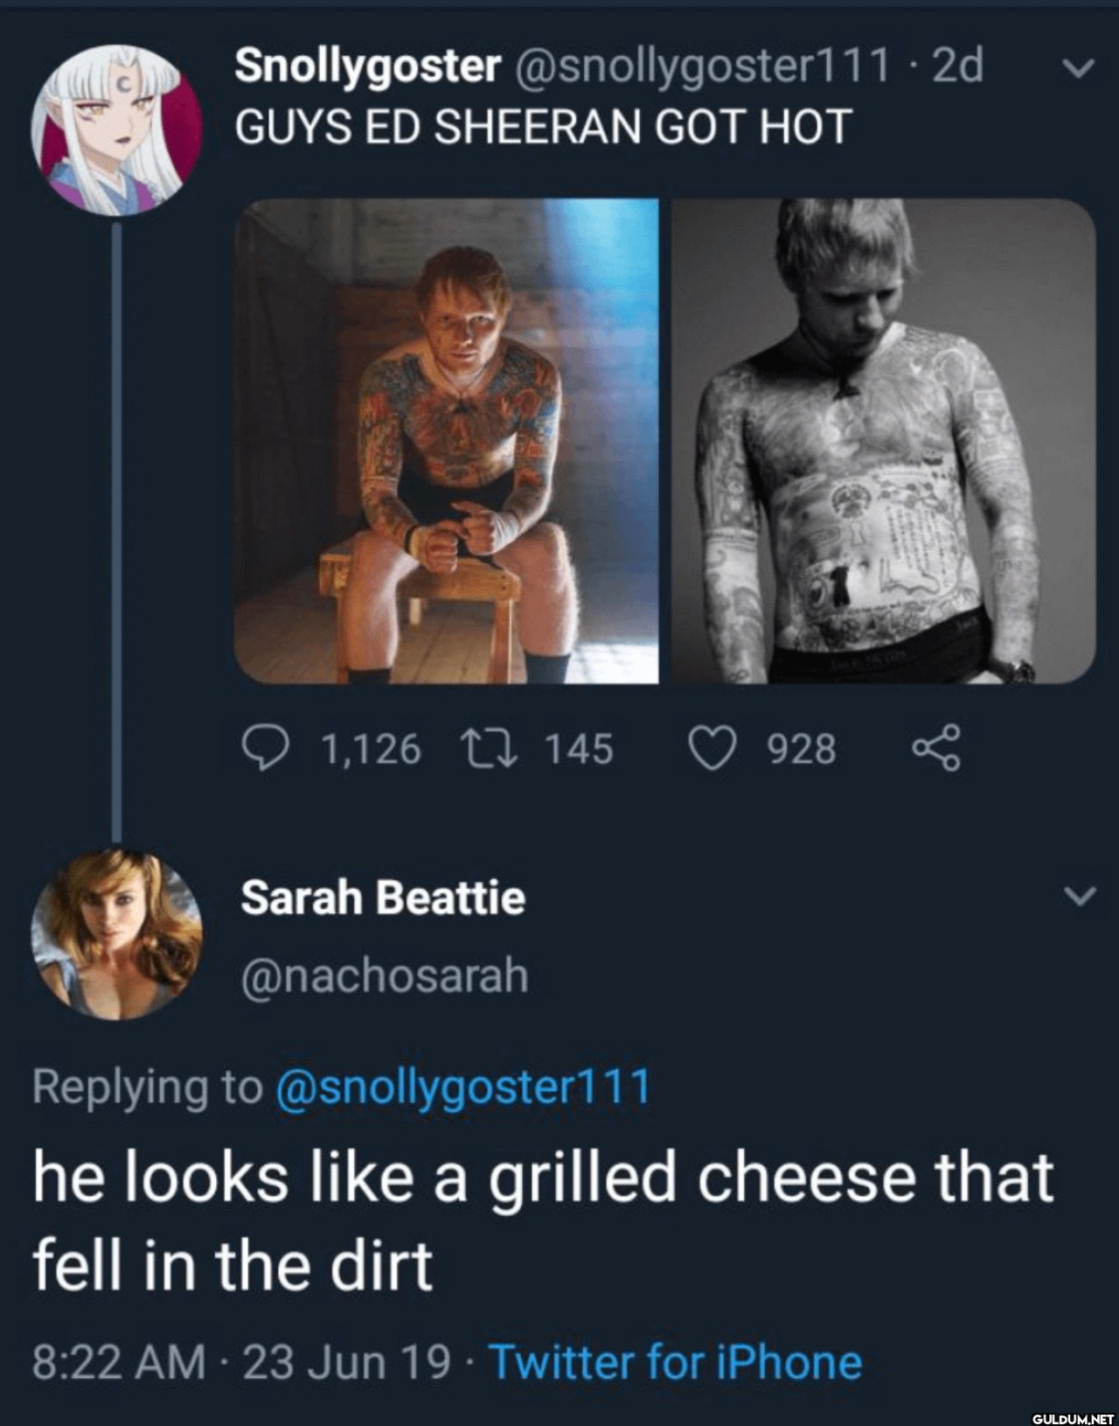Click the grilled cheese reply text
1119x1426 pixels.
coord(542,1220)
